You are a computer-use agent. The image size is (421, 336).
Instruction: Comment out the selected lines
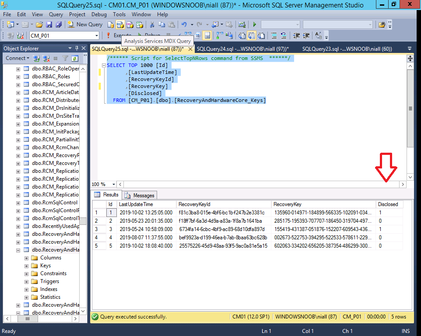click(x=274, y=35)
